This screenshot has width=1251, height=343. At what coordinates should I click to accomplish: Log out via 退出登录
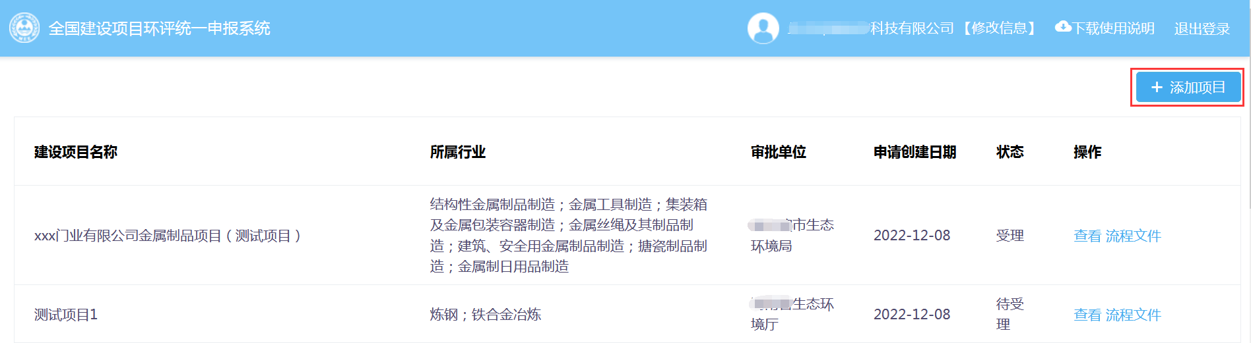[1202, 29]
